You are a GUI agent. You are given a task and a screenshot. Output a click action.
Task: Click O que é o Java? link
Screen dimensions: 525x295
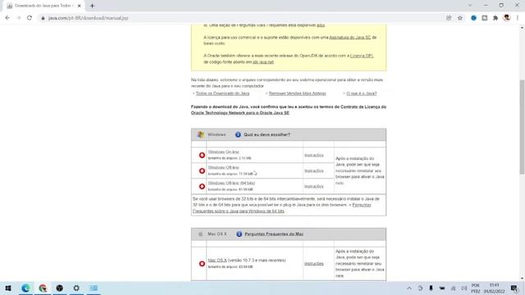[x=362, y=93]
